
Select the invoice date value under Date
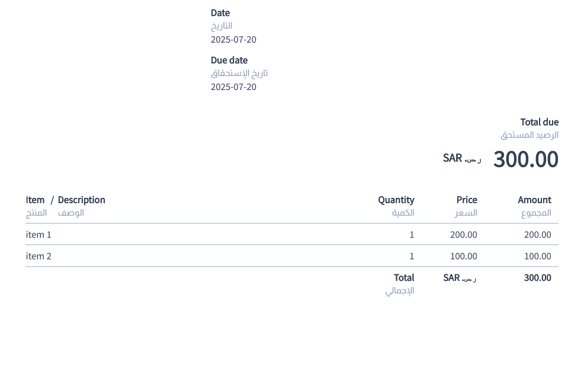click(233, 40)
